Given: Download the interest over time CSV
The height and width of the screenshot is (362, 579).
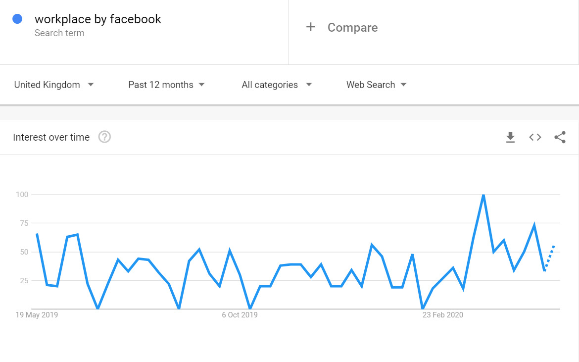Looking at the screenshot, I should (510, 137).
